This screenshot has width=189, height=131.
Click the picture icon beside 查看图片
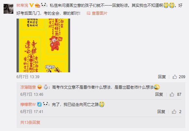click(88, 13)
